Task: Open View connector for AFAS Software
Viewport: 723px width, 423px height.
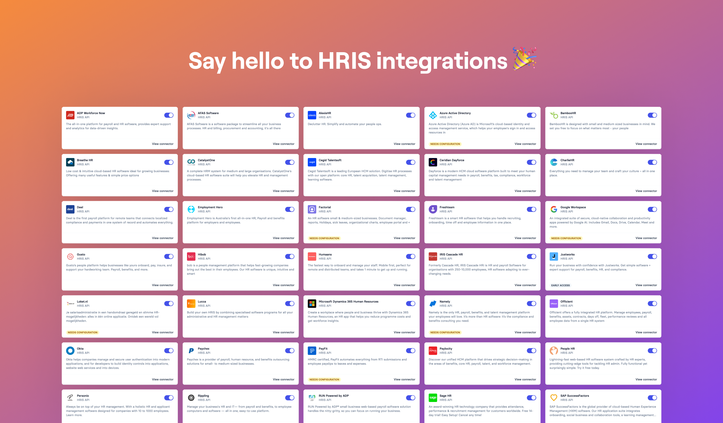Action: pos(283,144)
